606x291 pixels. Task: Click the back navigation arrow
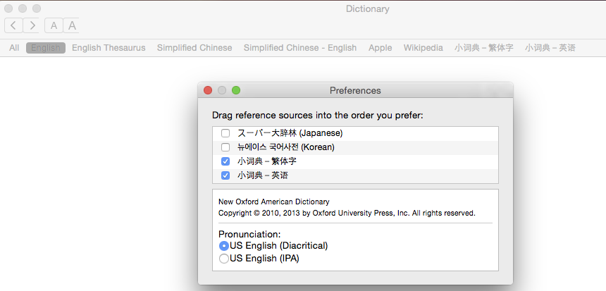(x=13, y=26)
